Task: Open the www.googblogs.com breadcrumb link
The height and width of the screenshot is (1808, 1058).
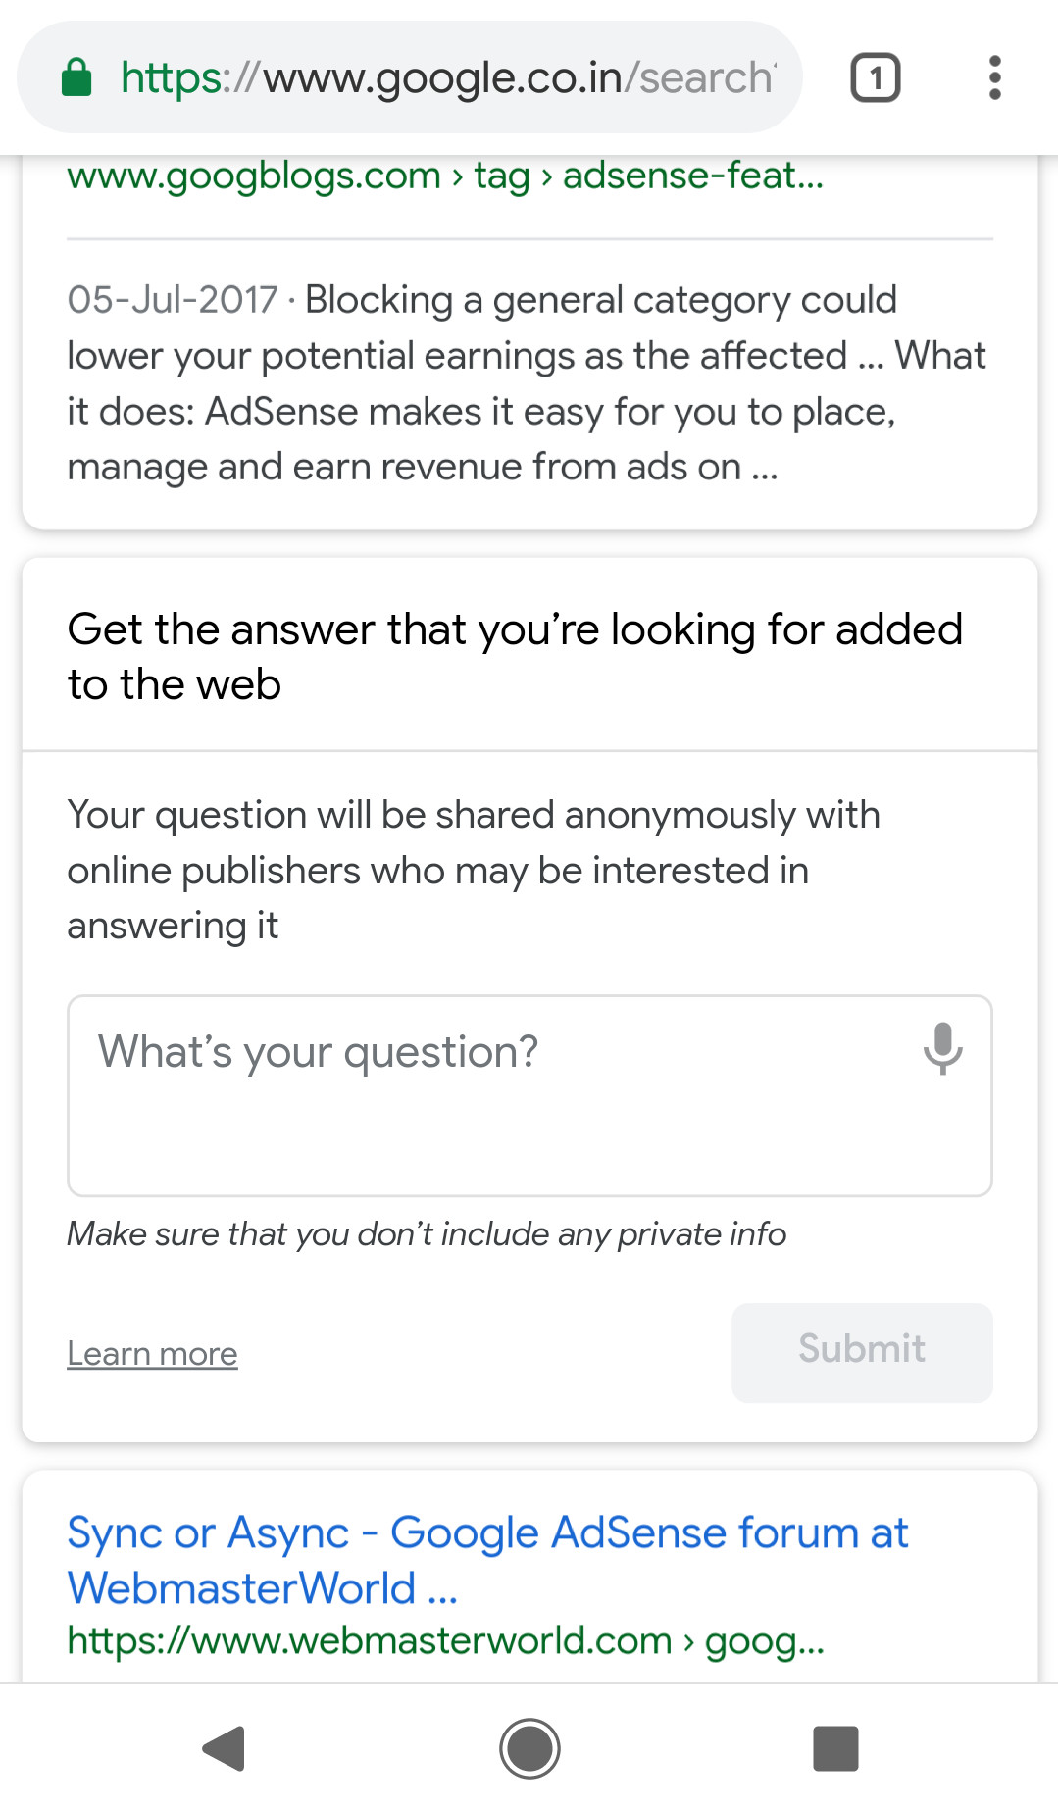Action: (x=251, y=176)
